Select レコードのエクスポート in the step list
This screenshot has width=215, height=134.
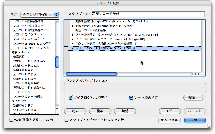point(28,39)
